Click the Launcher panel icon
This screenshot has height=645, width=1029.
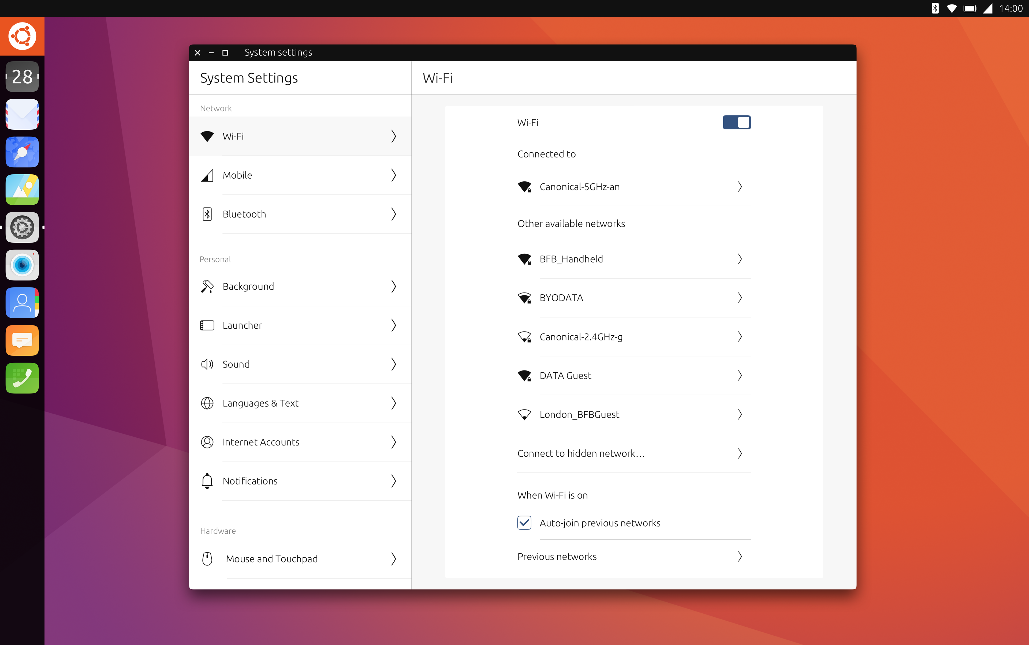tap(207, 325)
